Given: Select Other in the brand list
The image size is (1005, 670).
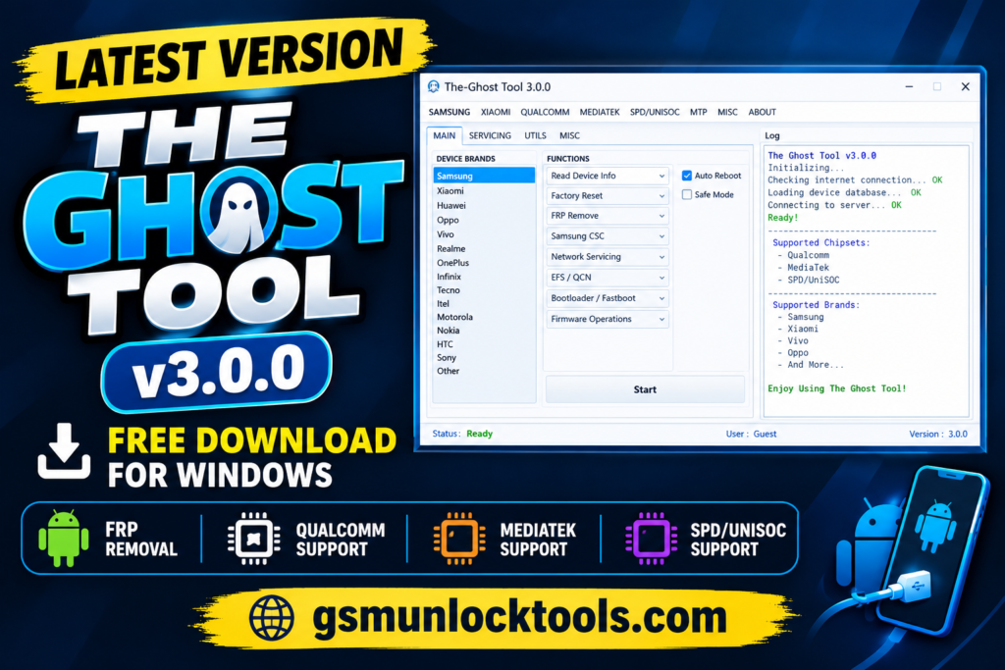Looking at the screenshot, I should 484,371.
